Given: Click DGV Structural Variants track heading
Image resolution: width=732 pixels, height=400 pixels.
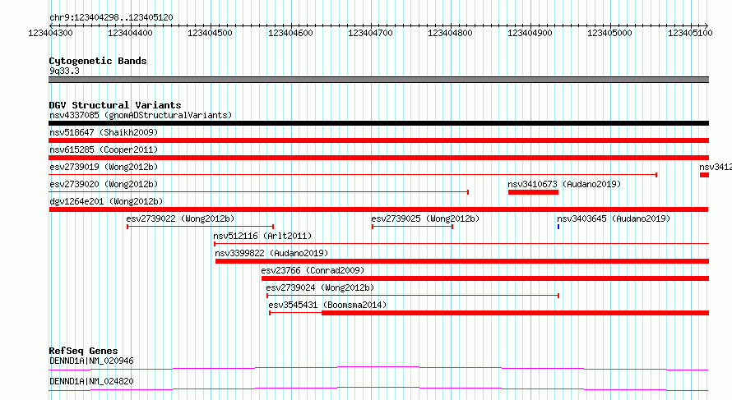Looking at the screenshot, I should [x=115, y=105].
